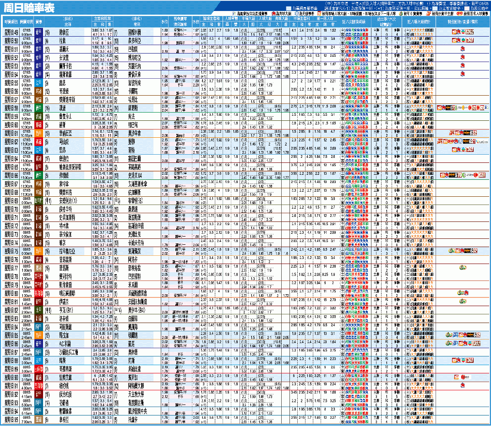Click the broadcast icon in row 星期日 77

463,267
